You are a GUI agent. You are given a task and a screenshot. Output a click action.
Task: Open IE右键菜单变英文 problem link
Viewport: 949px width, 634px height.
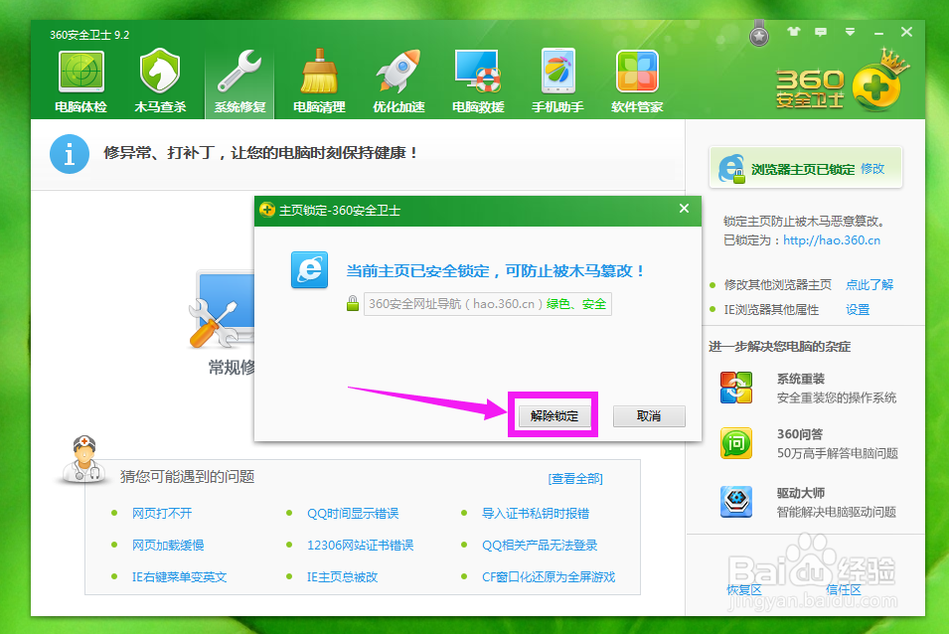pos(179,577)
